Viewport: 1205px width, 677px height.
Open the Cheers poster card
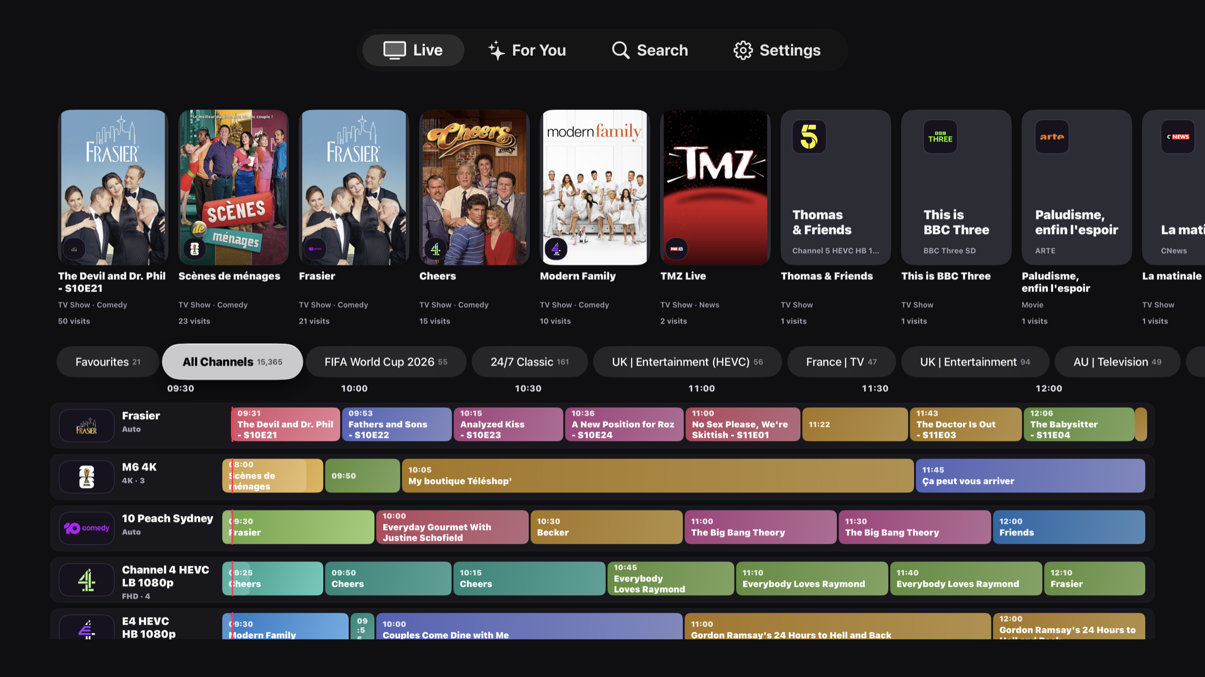(474, 187)
